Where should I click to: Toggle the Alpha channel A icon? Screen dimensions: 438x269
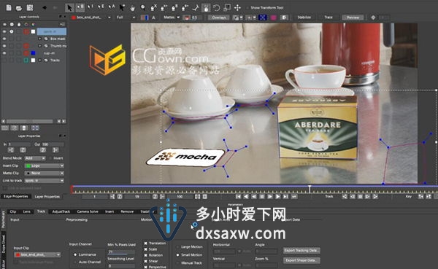tap(153, 17)
